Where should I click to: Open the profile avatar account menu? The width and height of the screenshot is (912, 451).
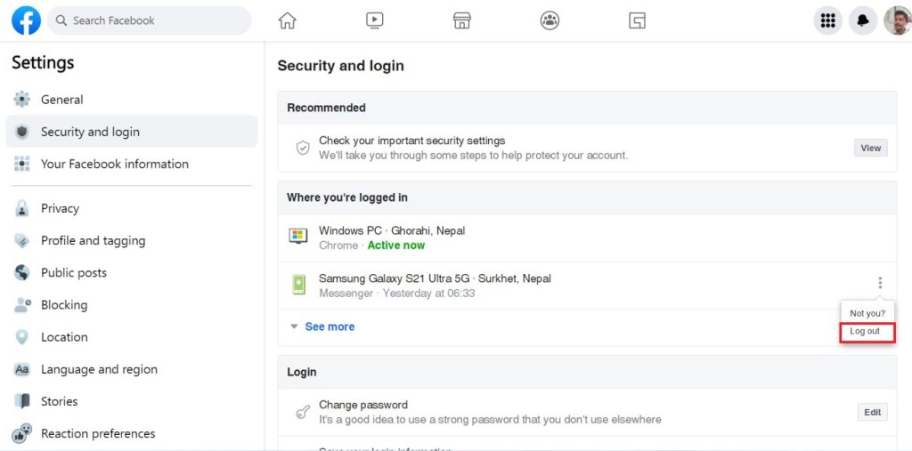click(898, 20)
